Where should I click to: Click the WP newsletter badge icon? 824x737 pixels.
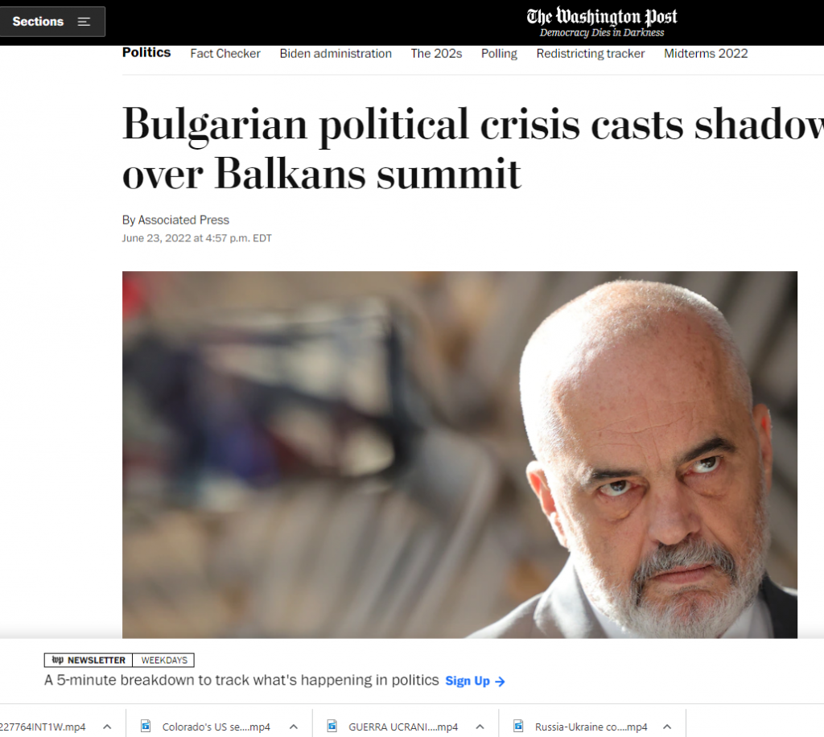(x=58, y=660)
